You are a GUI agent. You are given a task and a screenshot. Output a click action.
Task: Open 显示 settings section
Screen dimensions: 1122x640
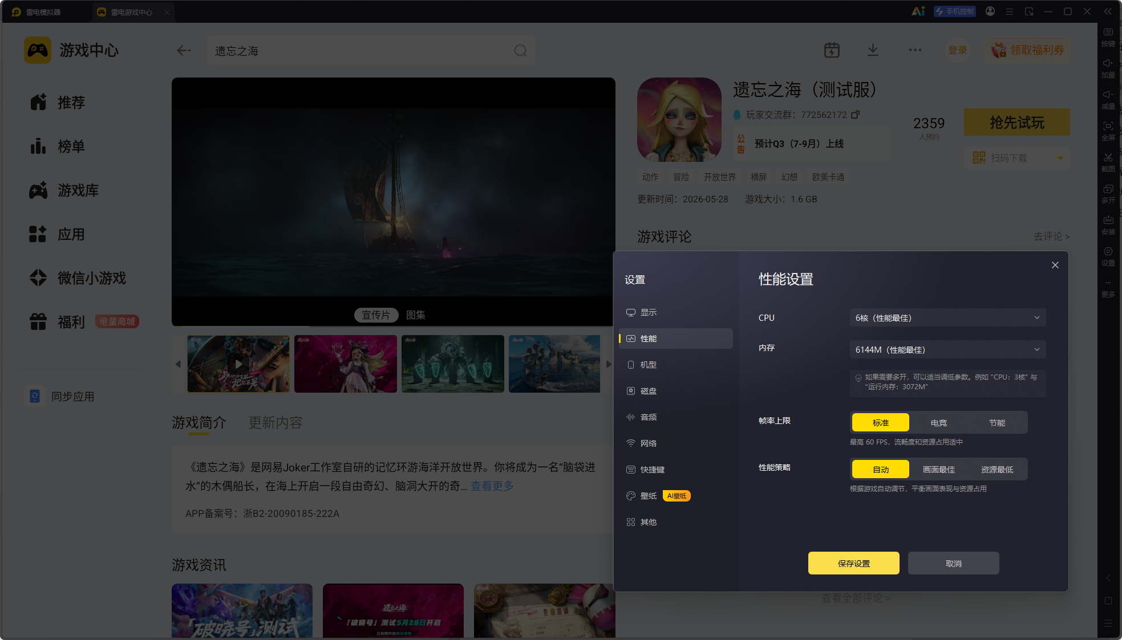pyautogui.click(x=676, y=312)
